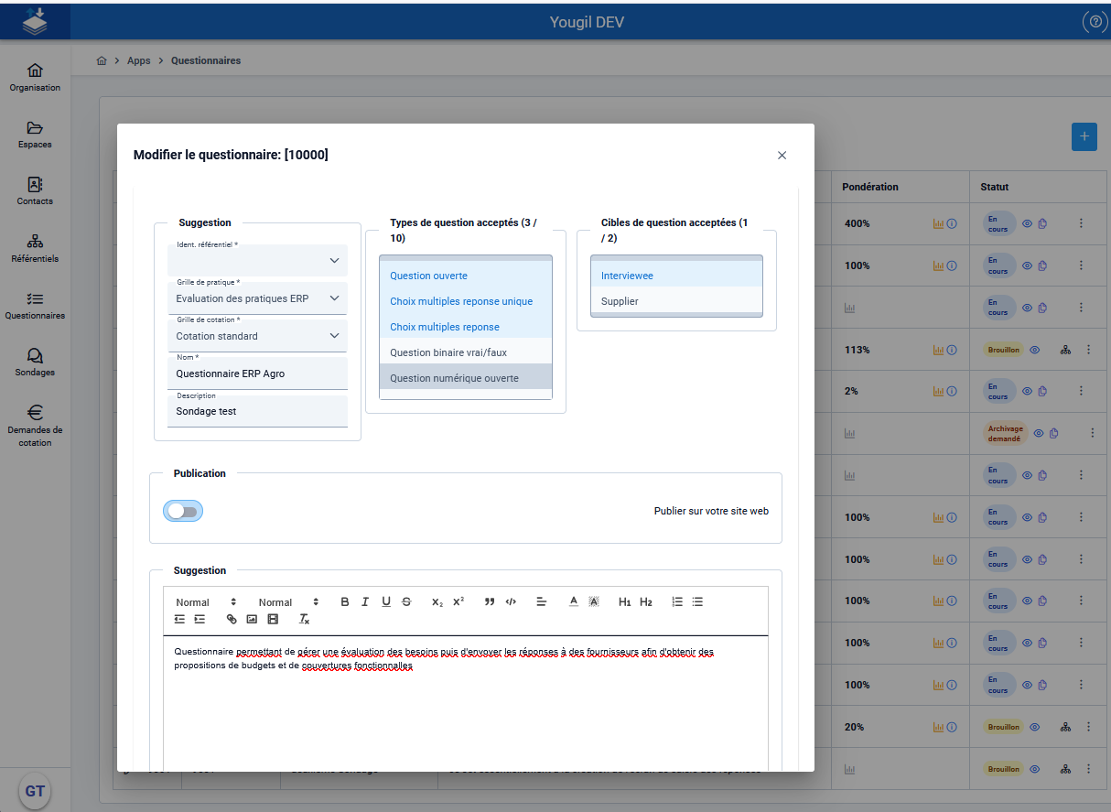Select Interviewee target
The image size is (1111, 812).
point(676,276)
